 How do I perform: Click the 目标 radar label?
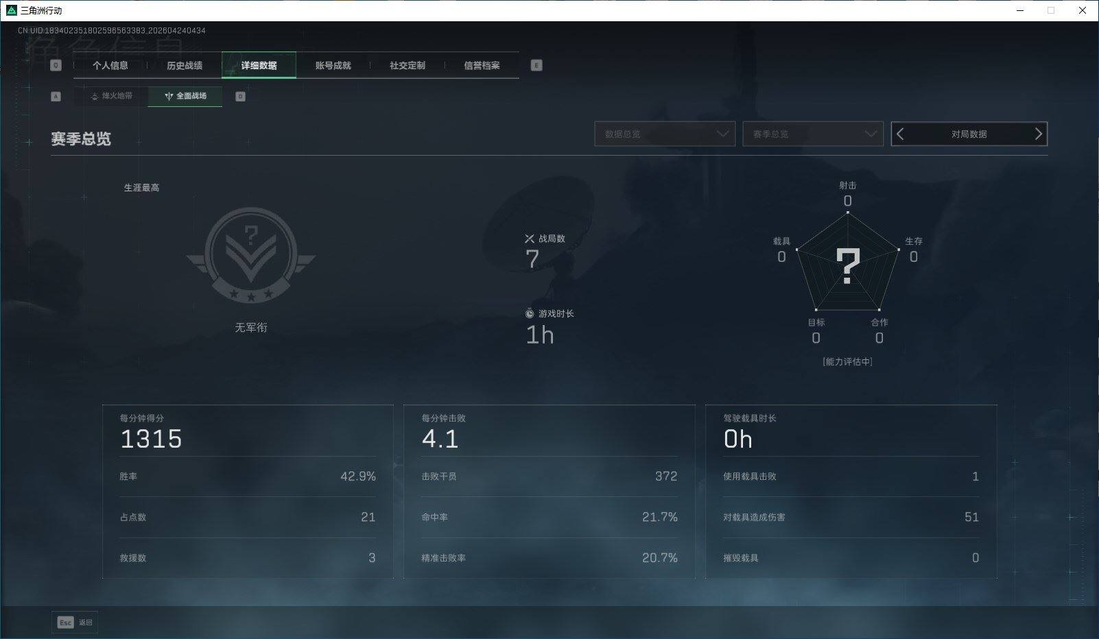[816, 322]
